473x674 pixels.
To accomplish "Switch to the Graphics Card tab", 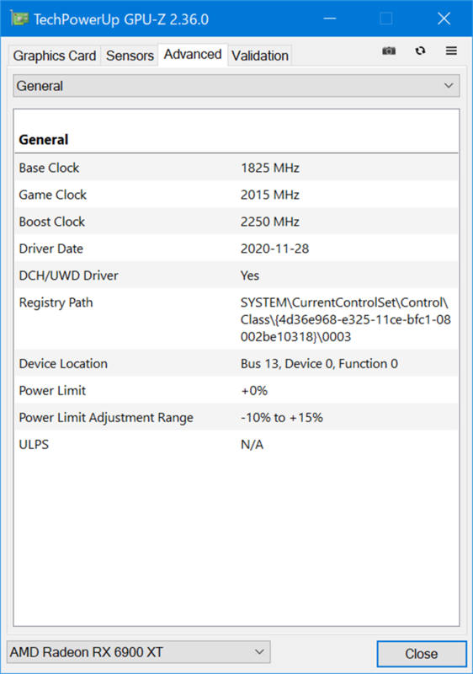I will pyautogui.click(x=55, y=56).
